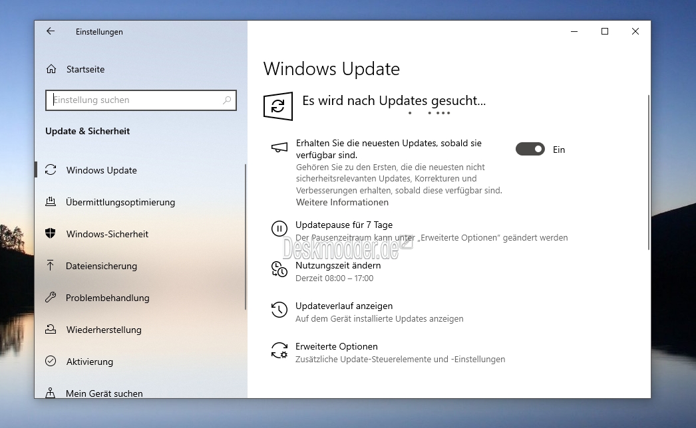The height and width of the screenshot is (428, 696).
Task: Click the Problembehandlung wrench icon
Action: click(51, 297)
